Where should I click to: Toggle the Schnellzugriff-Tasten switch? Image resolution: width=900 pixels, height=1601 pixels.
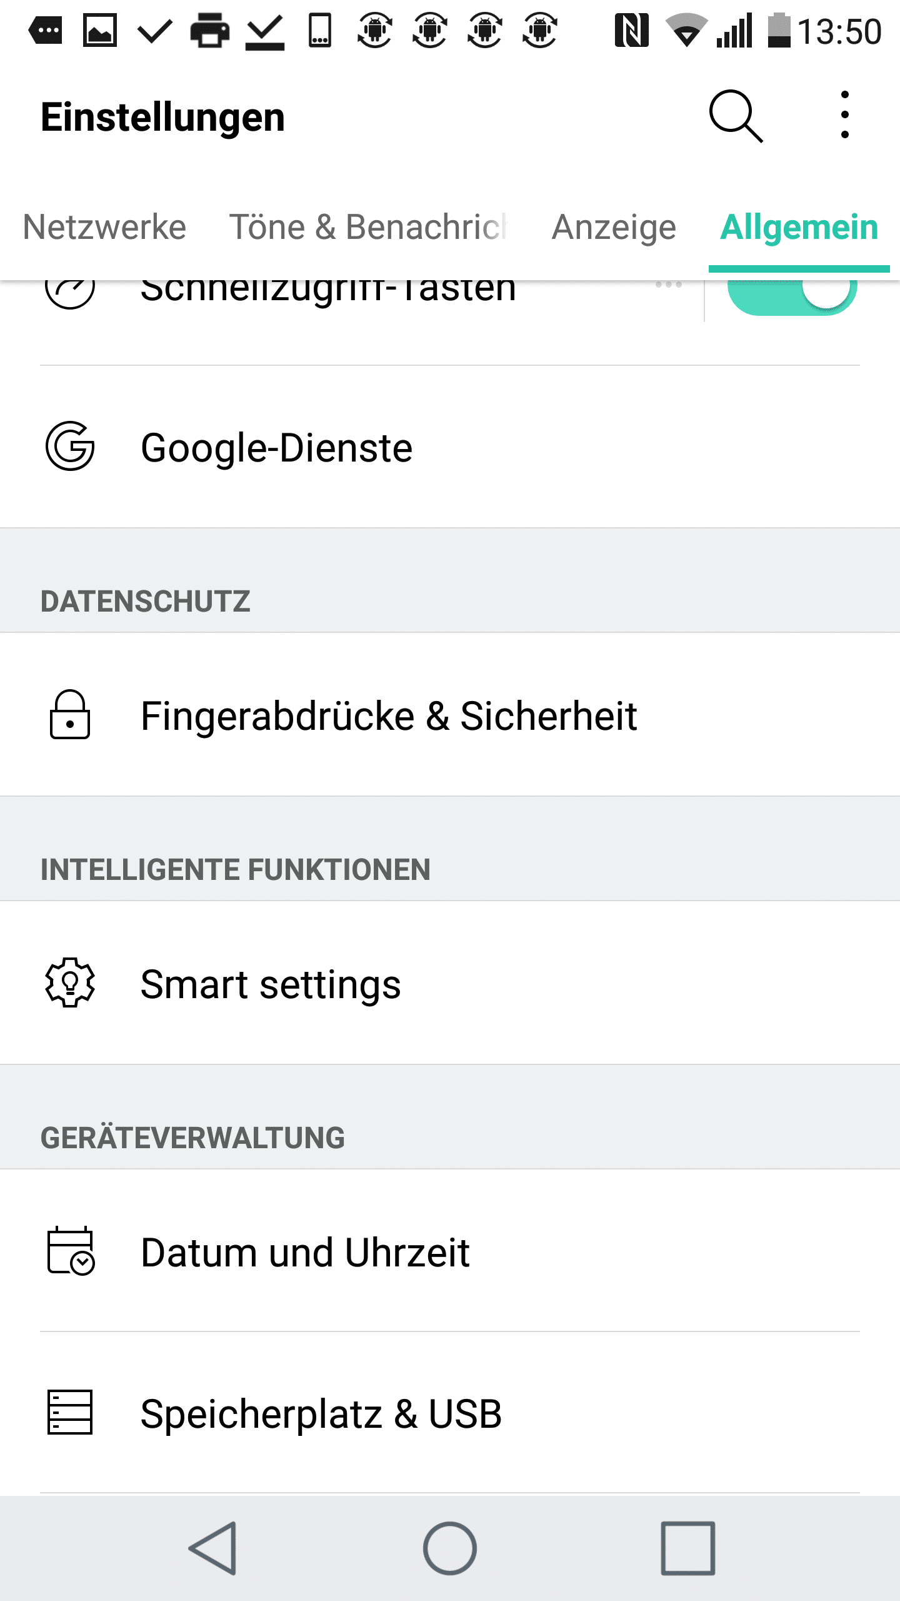(791, 295)
